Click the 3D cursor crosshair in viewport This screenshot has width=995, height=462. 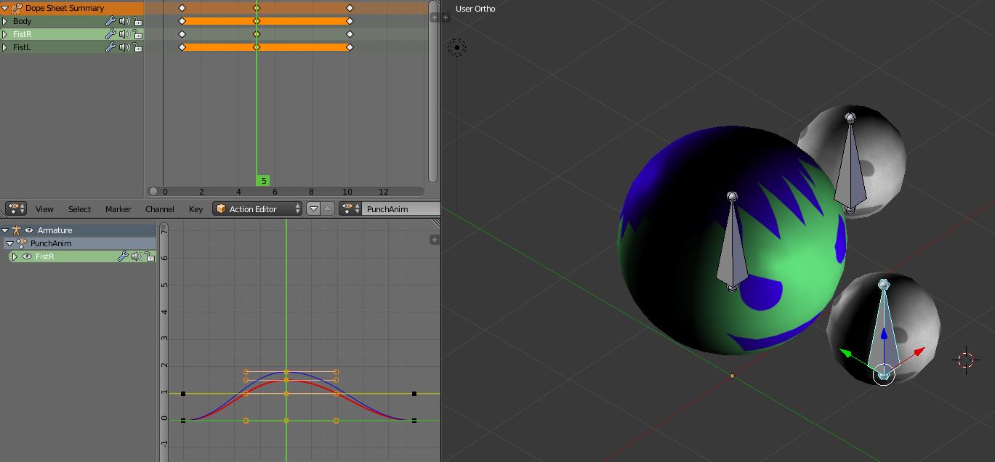965,360
